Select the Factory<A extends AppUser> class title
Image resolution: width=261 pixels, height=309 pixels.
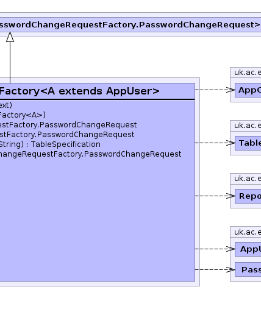coord(79,91)
